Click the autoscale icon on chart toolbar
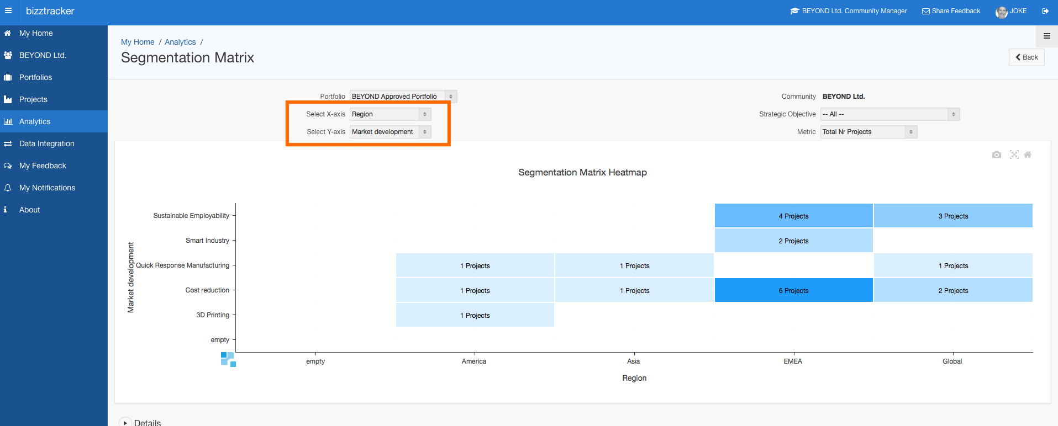The height and width of the screenshot is (426, 1058). point(1014,155)
